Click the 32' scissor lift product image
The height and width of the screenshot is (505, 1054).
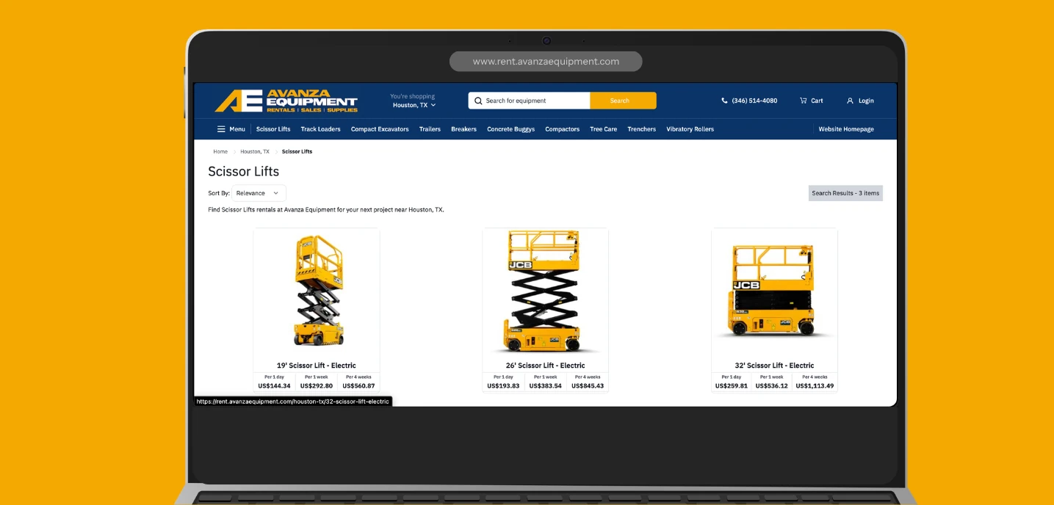coord(774,291)
